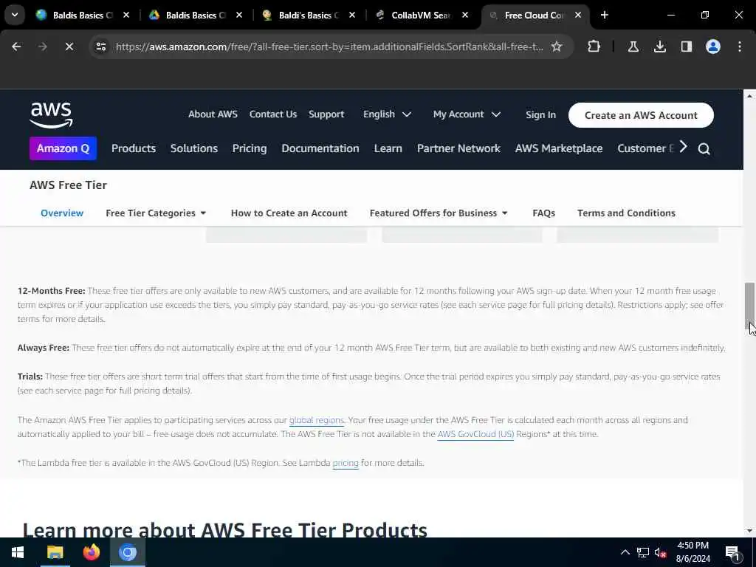This screenshot has height=567, width=756.
Task: Open new tab with plus button
Action: click(604, 15)
